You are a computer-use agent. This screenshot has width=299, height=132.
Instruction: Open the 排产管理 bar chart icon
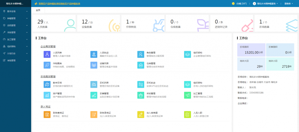[47, 95]
